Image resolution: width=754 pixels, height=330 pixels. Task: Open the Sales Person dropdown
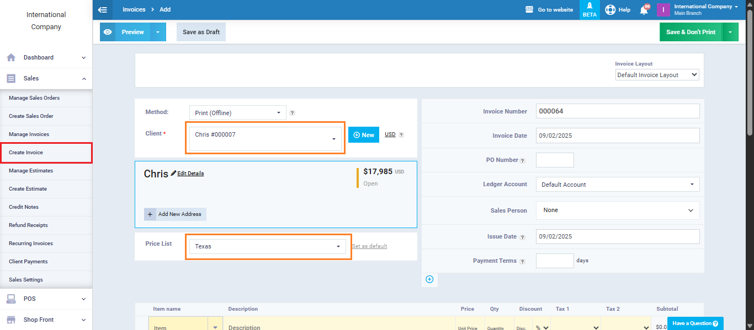pos(618,210)
